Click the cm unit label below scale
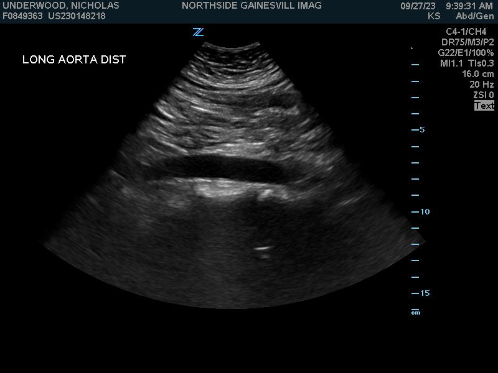This screenshot has height=373, width=498. [415, 312]
